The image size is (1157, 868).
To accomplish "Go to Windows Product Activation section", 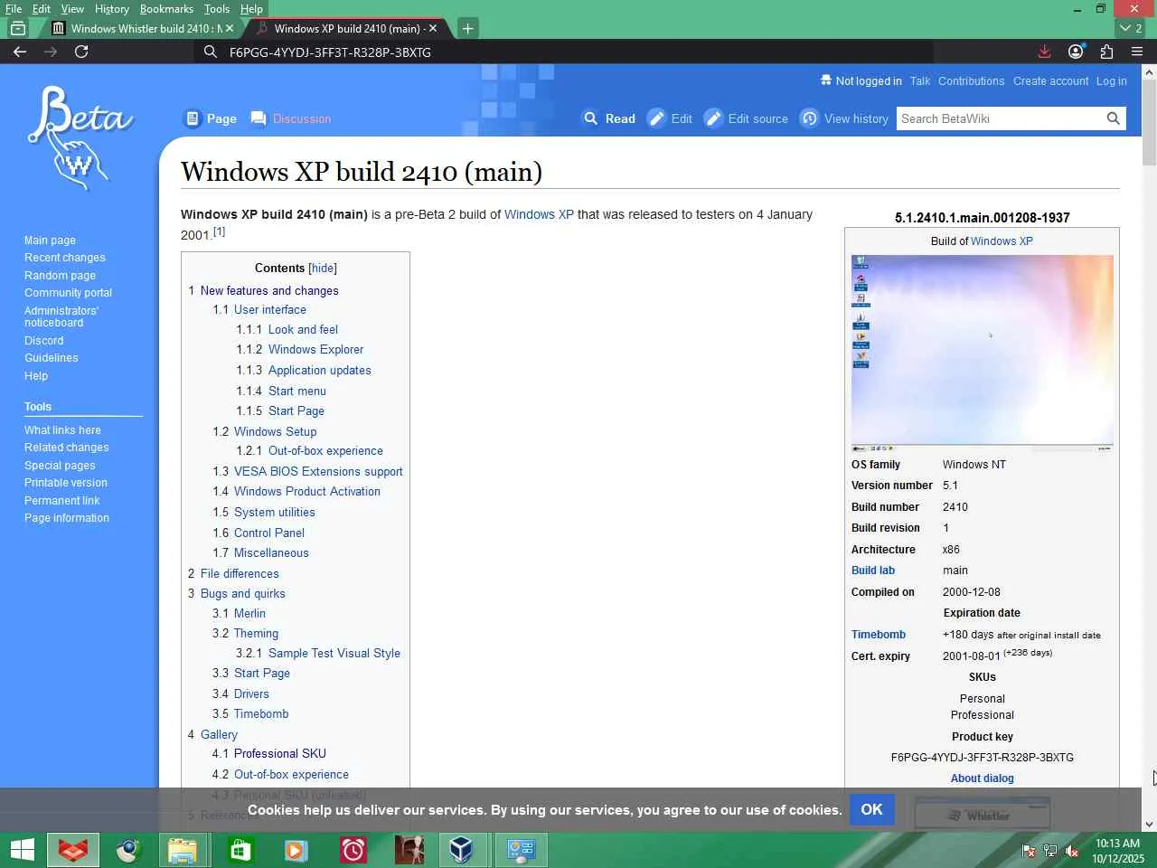I will tap(307, 492).
